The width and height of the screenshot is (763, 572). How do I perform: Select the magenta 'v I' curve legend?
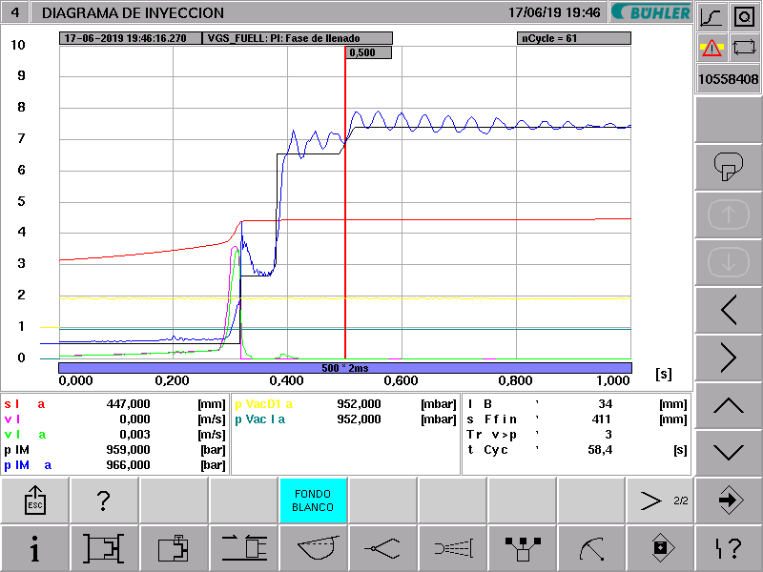point(12,419)
